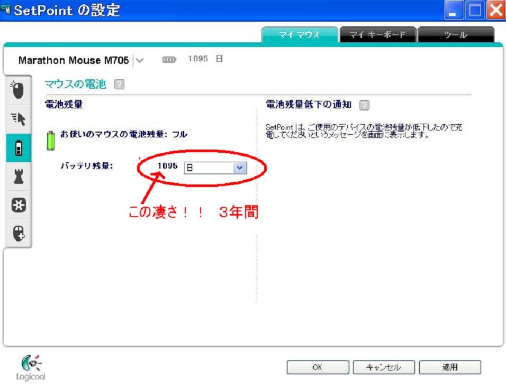Click the battery status icon in header
The height and width of the screenshot is (389, 506).
point(169,59)
